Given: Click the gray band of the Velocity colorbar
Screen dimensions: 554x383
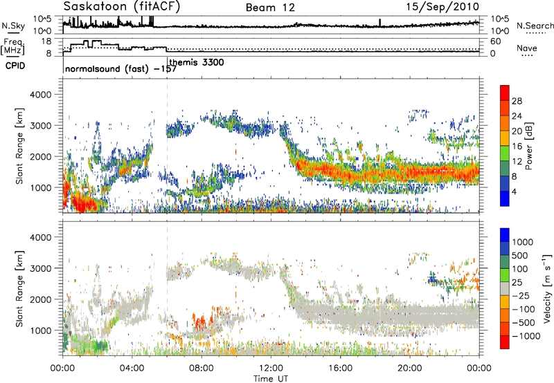Looking at the screenshot, I should point(505,288).
